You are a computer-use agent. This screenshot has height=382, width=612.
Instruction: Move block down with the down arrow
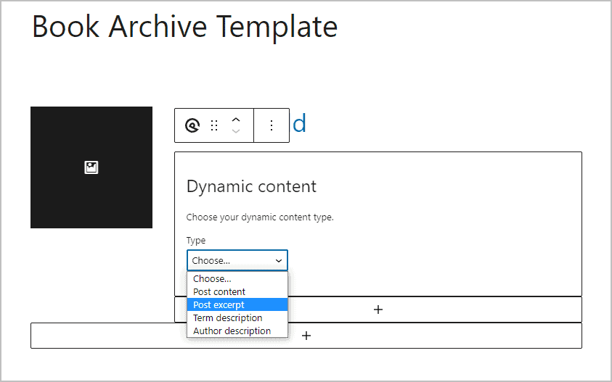[236, 131]
